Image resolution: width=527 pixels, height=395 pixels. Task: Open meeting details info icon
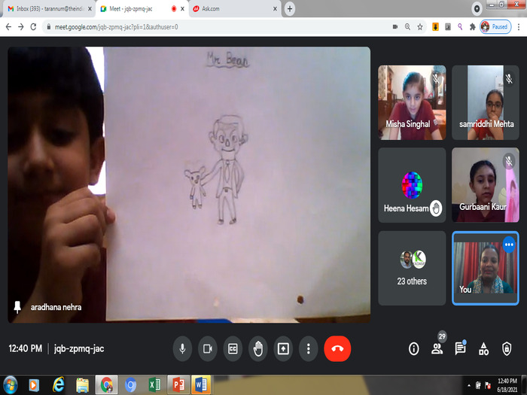(x=414, y=349)
